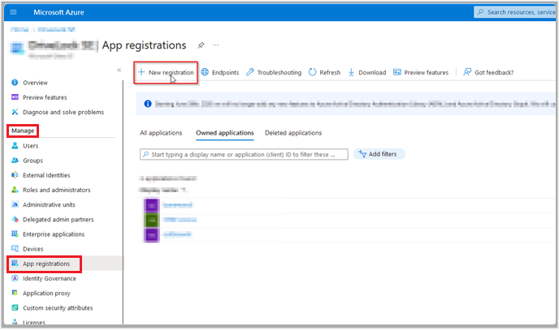
Task: Switch to Deleted applications tab
Action: tap(293, 133)
